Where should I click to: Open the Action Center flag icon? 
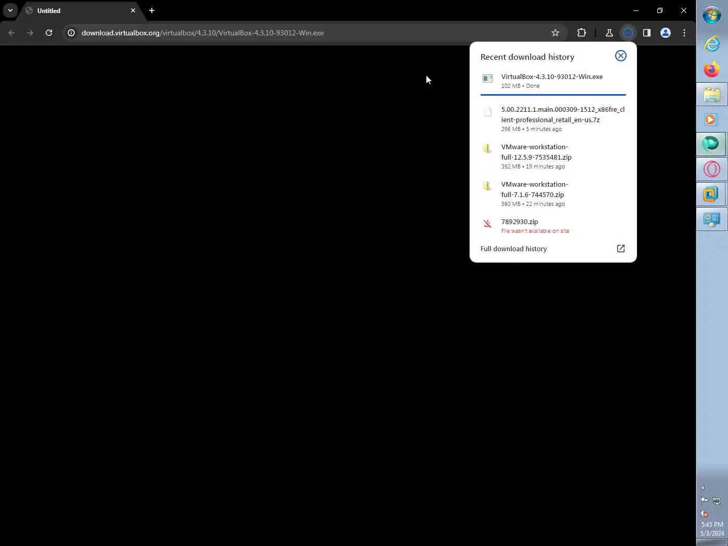click(704, 501)
